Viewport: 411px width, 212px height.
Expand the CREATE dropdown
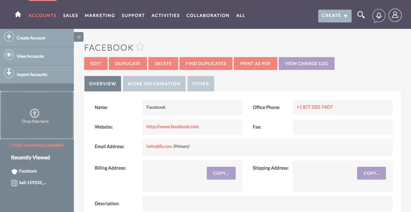[x=335, y=16]
